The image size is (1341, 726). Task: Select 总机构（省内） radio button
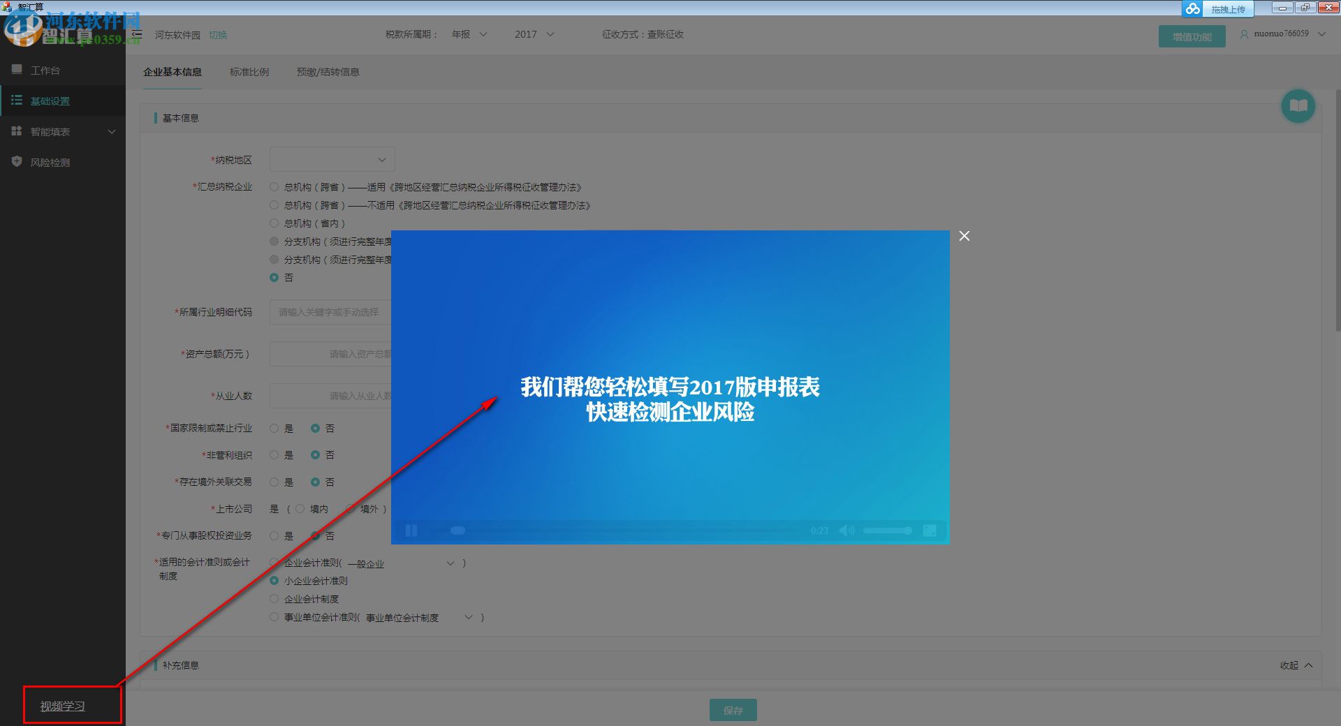274,223
